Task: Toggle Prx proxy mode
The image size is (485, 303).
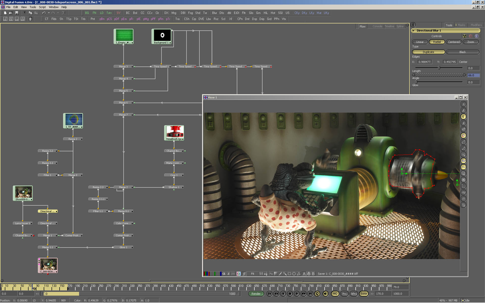Action: click(x=344, y=294)
